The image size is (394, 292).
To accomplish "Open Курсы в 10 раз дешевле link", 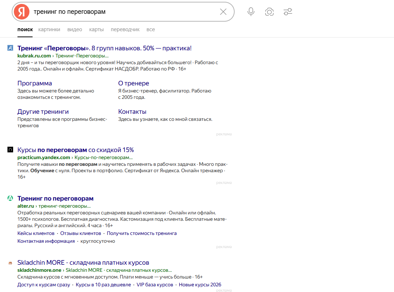I will click(x=103, y=285).
